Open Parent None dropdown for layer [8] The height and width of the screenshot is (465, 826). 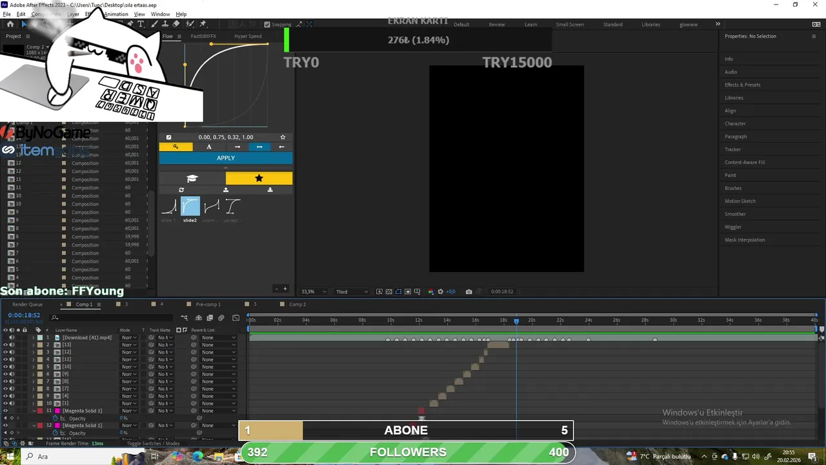pos(218,382)
